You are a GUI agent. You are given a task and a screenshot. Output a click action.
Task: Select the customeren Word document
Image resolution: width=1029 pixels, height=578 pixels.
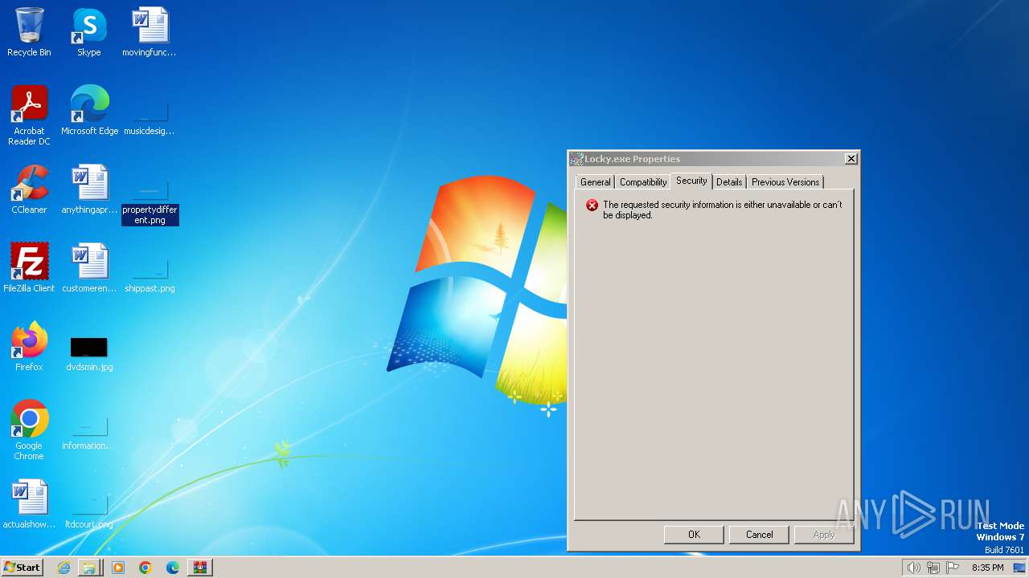89,268
